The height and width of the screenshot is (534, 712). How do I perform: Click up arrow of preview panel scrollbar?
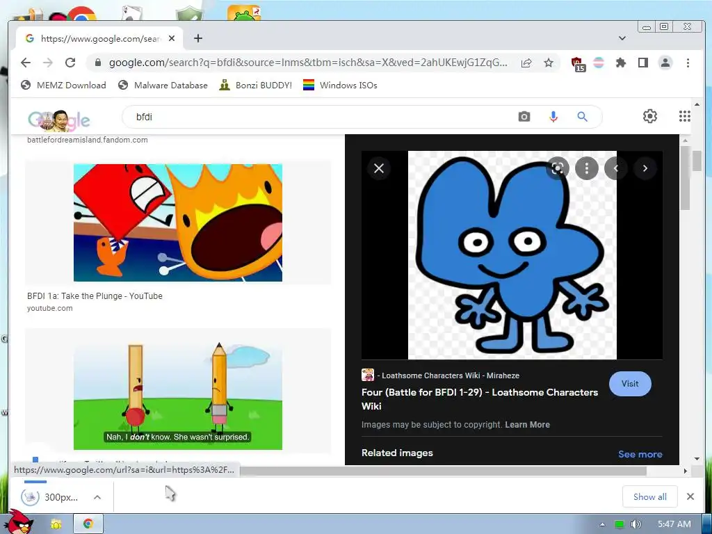pyautogui.click(x=685, y=140)
